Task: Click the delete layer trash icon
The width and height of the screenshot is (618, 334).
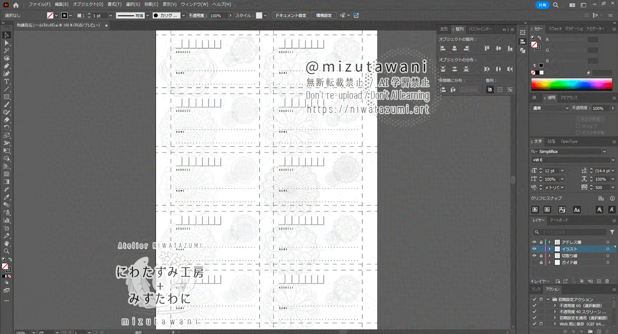Action: click(608, 281)
